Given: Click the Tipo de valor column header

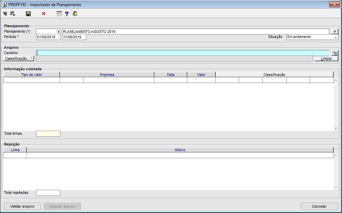Looking at the screenshot, I should 32,75.
